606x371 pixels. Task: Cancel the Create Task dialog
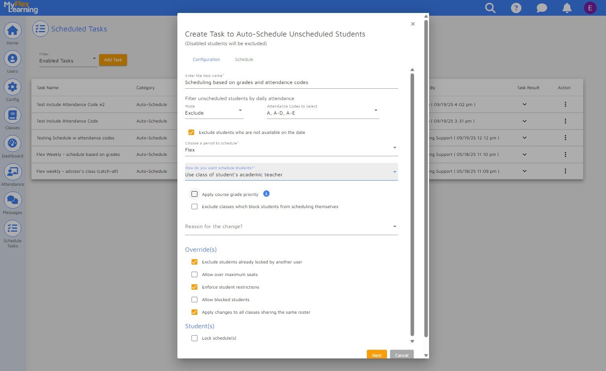click(402, 355)
